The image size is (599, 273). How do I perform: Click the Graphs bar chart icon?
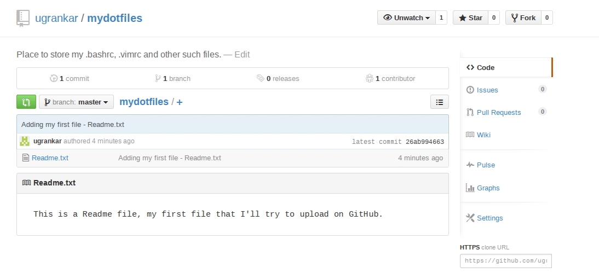470,188
